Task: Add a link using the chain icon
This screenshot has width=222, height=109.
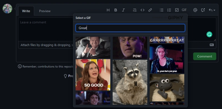Action: tap(150, 10)
